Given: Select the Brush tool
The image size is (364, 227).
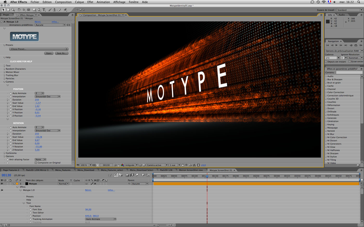Looking at the screenshot, I should pos(50,10).
